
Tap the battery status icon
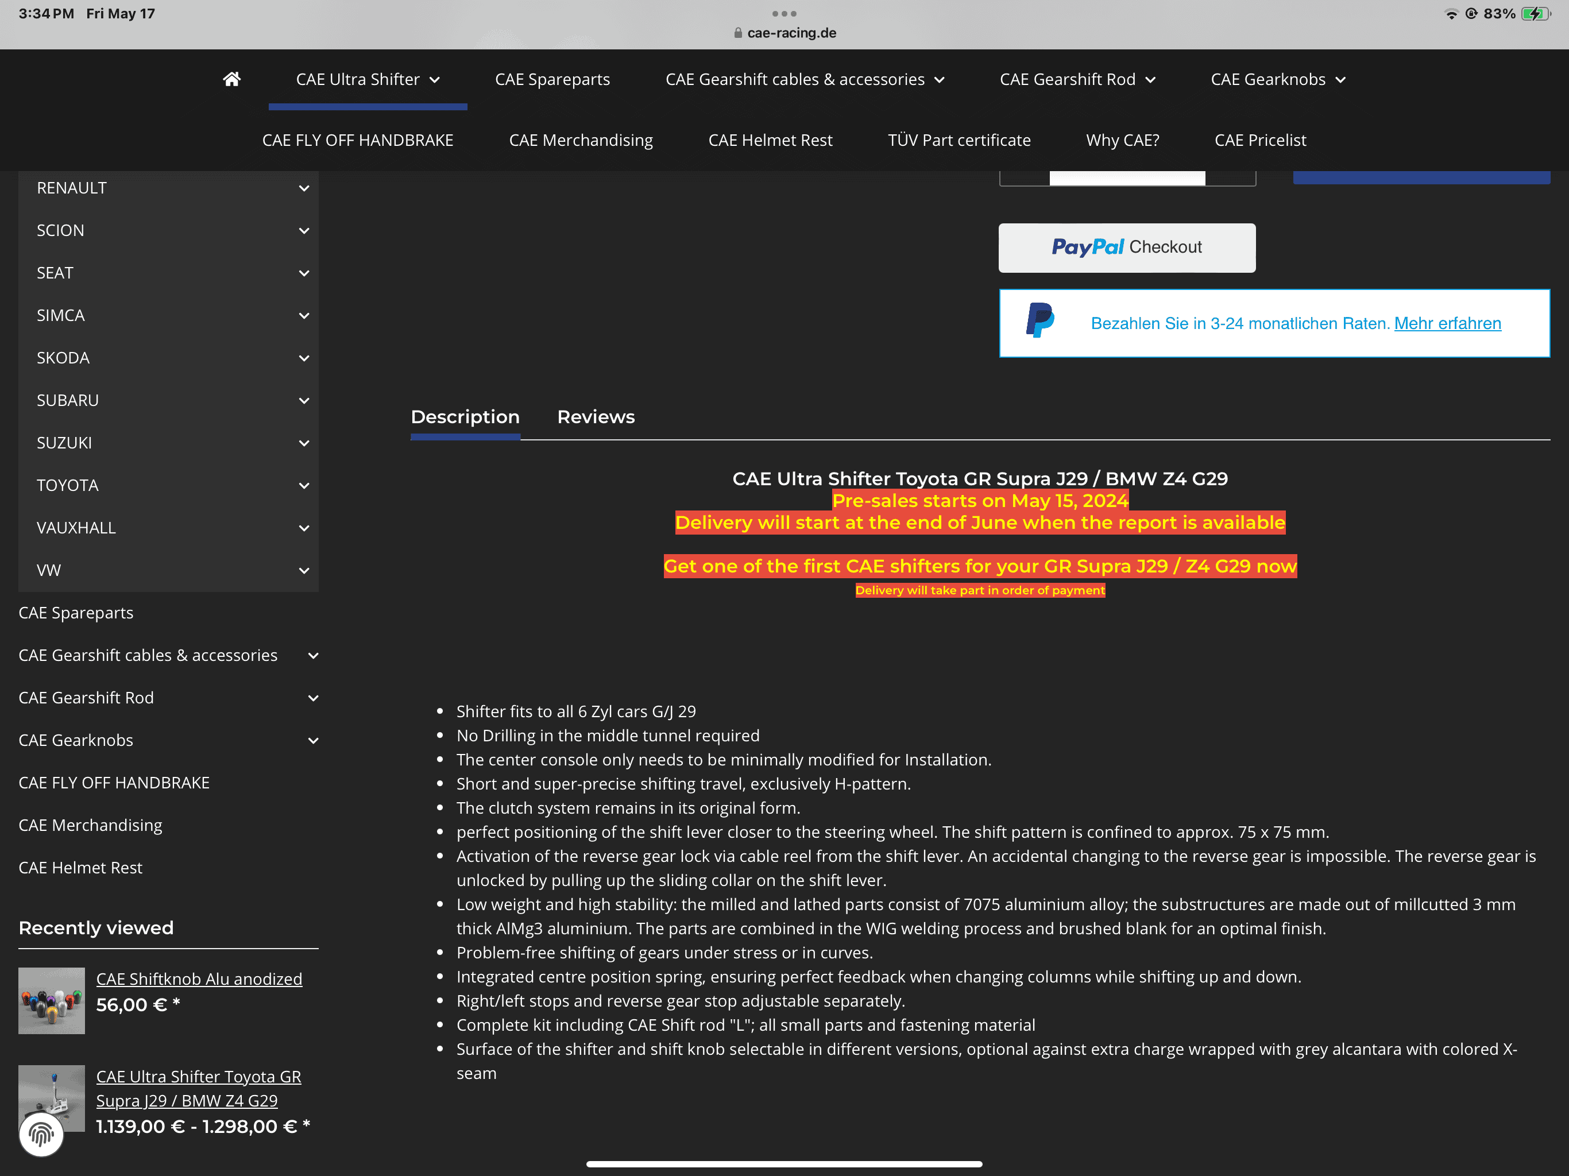click(1536, 13)
